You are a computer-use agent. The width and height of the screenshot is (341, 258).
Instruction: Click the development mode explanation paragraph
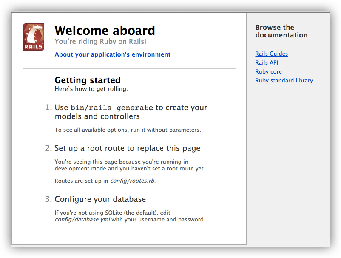pyautogui.click(x=130, y=165)
